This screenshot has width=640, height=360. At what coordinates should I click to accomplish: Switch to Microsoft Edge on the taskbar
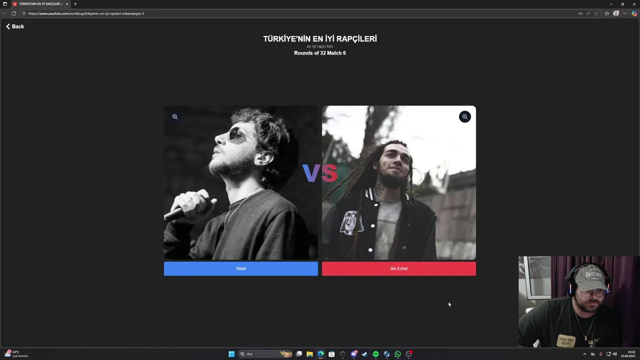click(321, 354)
